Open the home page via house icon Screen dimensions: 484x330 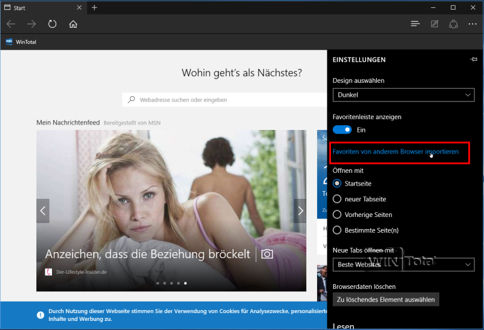pyautogui.click(x=73, y=24)
